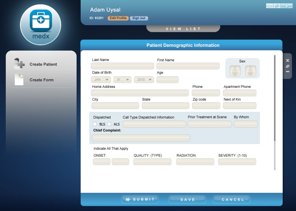Select Create Patient in the sidebar
This screenshot has height=211, width=296.
[x=43, y=64]
